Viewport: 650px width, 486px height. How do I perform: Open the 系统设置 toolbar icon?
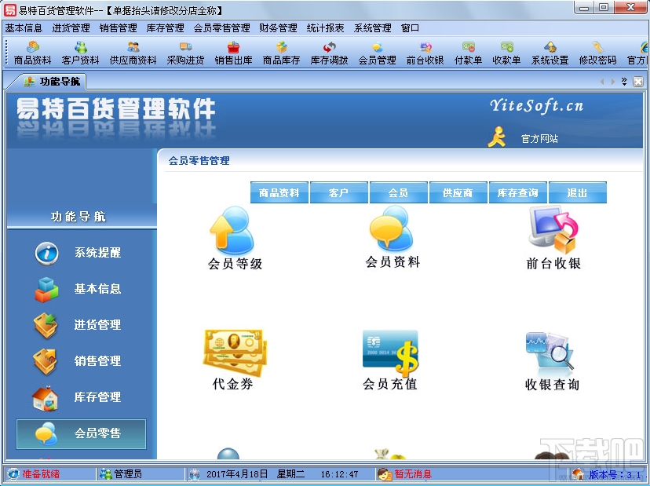click(x=549, y=55)
